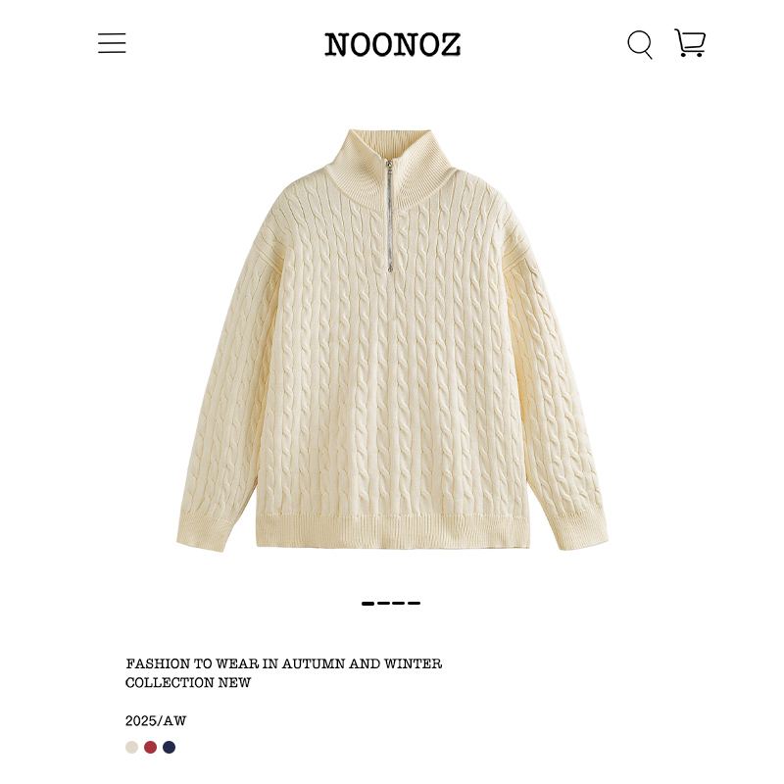Jump to the fourth carousel slide indicator
This screenshot has height=784, width=784.
pyautogui.click(x=414, y=604)
